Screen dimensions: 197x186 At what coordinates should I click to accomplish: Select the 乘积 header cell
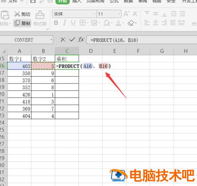tap(67, 59)
